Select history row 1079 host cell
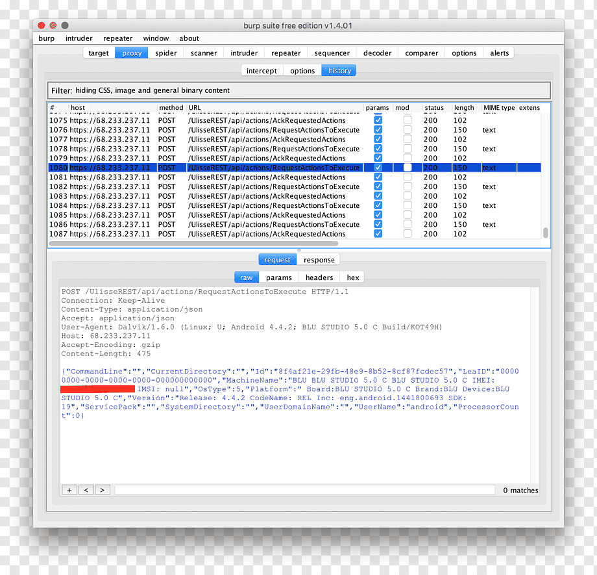This screenshot has height=575, width=597. [x=110, y=159]
